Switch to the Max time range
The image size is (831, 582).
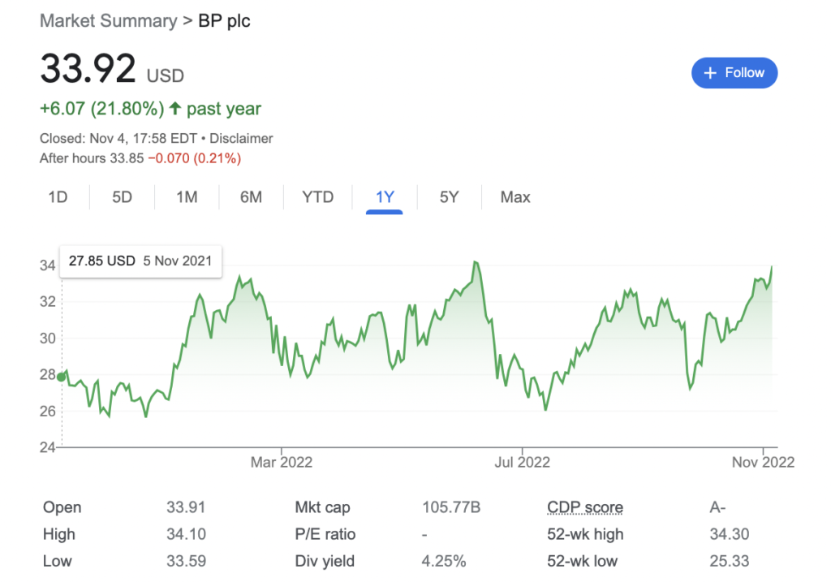pyautogui.click(x=515, y=197)
